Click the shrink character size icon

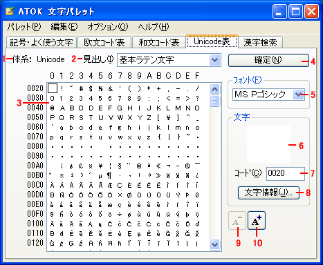pyautogui.click(x=237, y=221)
